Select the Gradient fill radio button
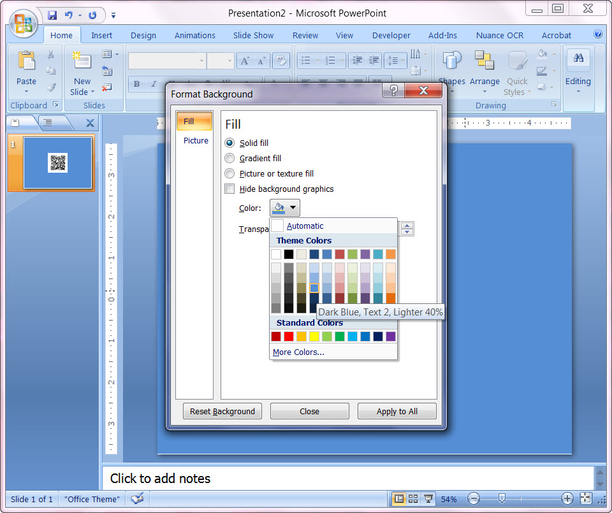The width and height of the screenshot is (612, 513). coord(229,158)
